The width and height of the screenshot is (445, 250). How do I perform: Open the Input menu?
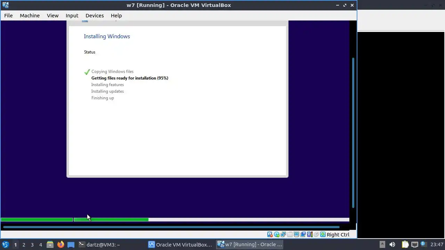point(72,16)
